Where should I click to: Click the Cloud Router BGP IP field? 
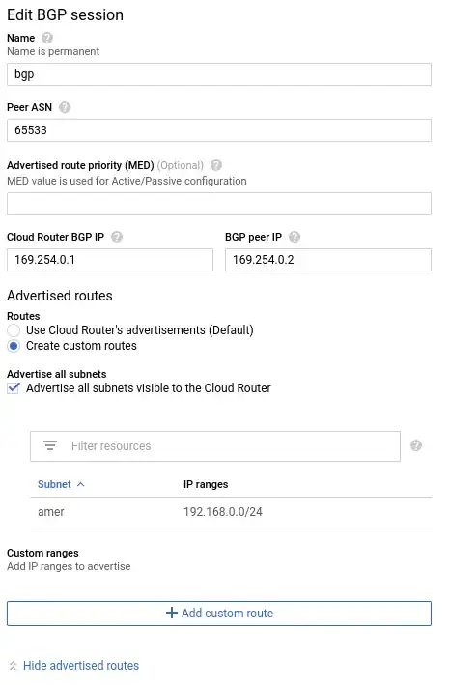(x=110, y=260)
